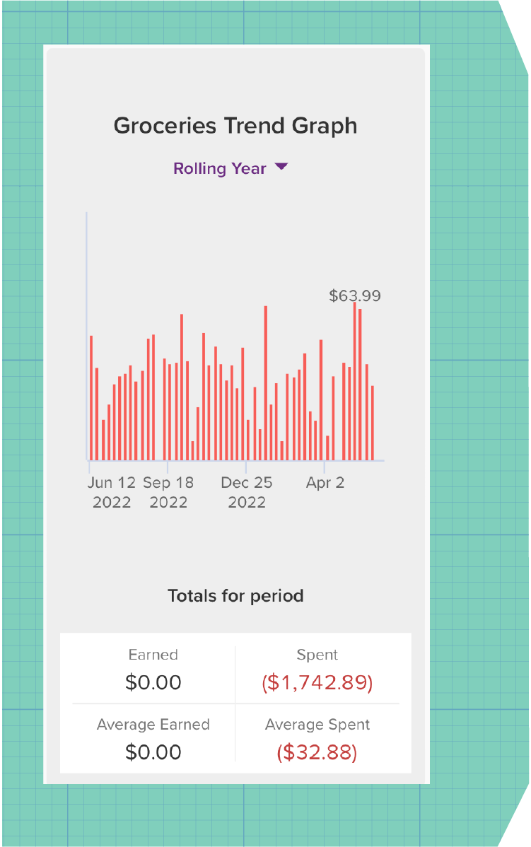Click the Earned label in totals
This screenshot has width=531, height=847.
click(153, 655)
